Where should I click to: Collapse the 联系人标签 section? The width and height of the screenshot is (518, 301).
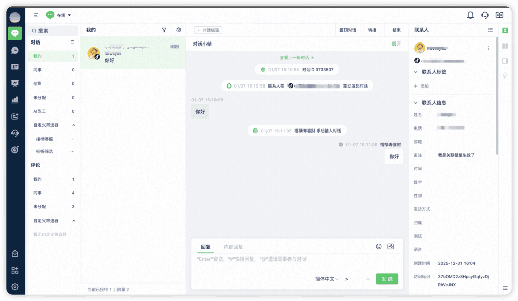click(416, 72)
